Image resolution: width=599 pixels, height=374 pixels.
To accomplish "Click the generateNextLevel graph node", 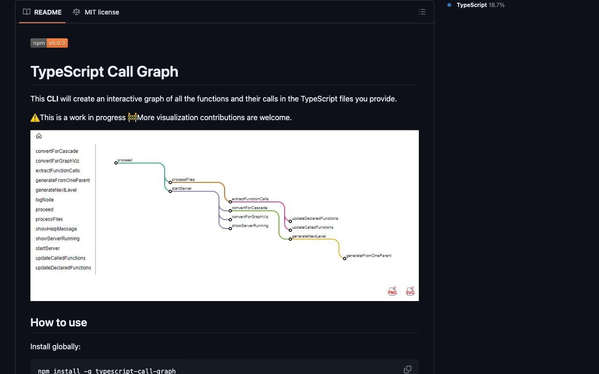I will [290, 239].
